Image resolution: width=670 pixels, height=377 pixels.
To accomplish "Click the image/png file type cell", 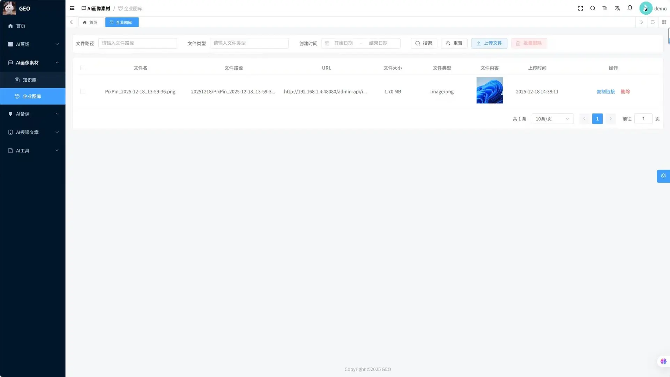I will click(x=442, y=92).
